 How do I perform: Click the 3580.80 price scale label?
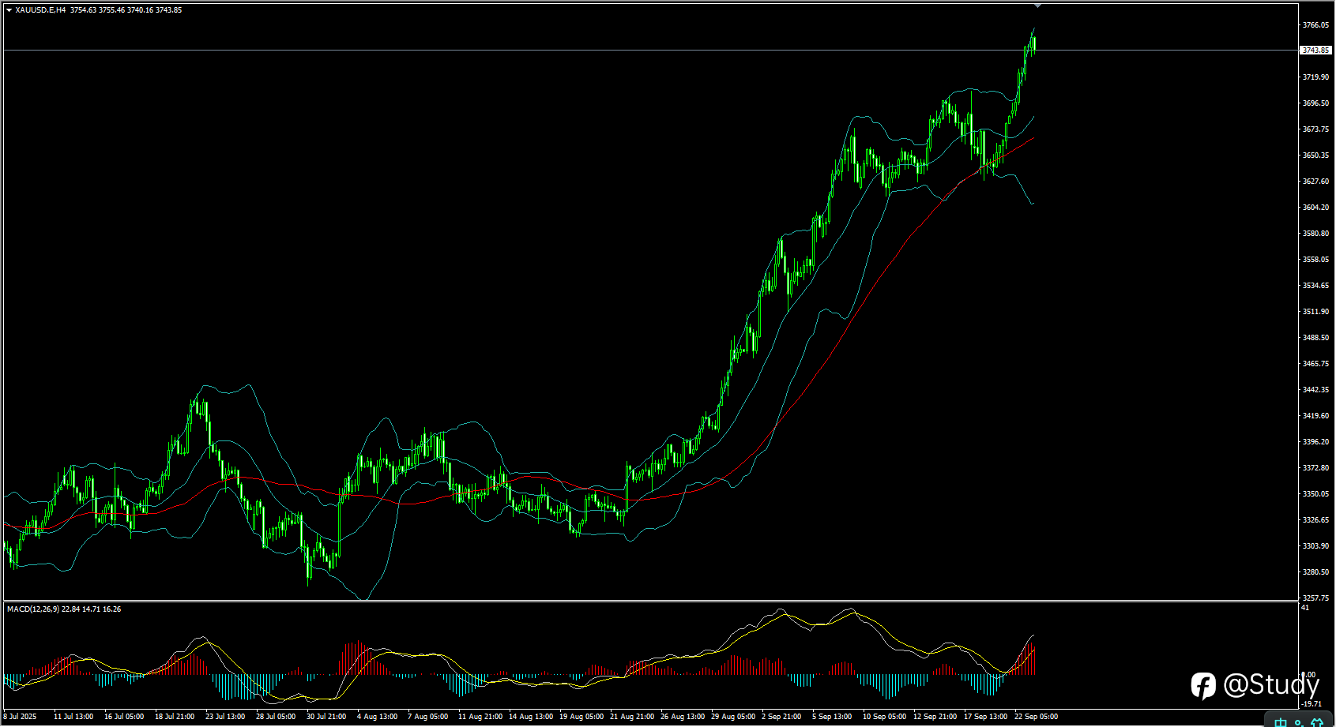tap(1315, 234)
